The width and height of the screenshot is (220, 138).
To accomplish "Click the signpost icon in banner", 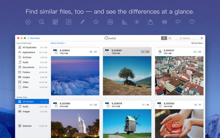I will [178, 22].
